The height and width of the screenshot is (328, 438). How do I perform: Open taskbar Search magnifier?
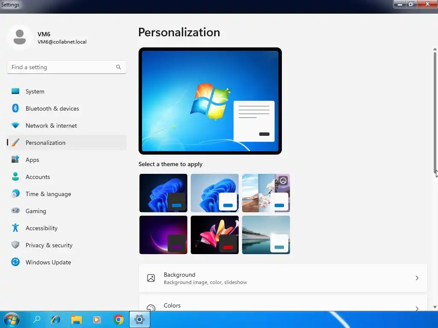coord(37,319)
